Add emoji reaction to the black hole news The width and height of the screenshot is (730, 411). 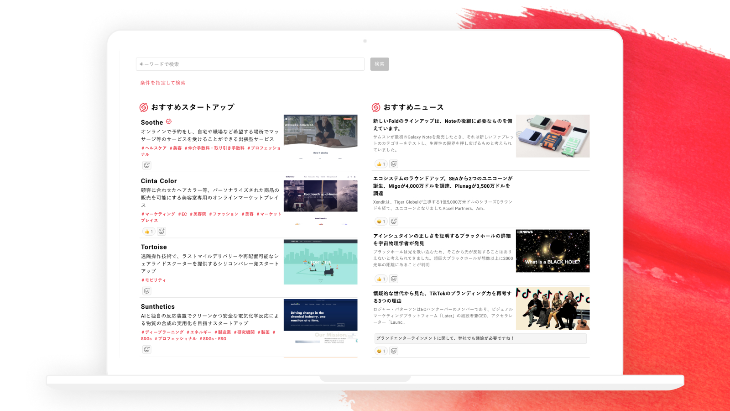[x=394, y=279]
